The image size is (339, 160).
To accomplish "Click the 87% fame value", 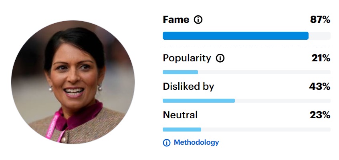I will coord(320,20).
